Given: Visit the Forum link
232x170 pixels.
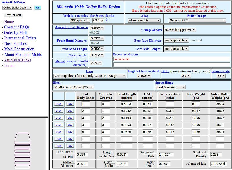Looking at the screenshot, I should [x=10, y=65].
